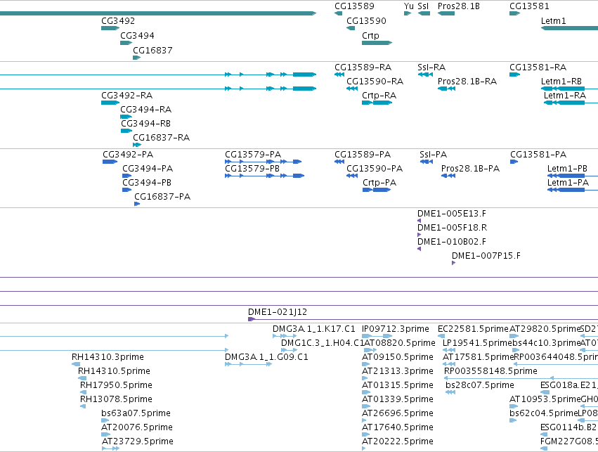Click the DME1-010B02.F clone label
Image resolution: width=598 pixels, height=452 pixels.
(x=452, y=242)
